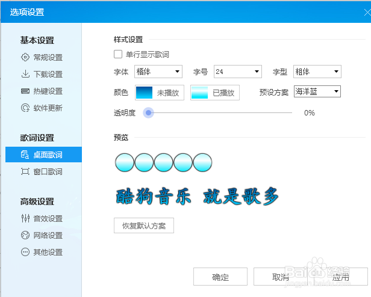Click the 高级设置 section heading
371x297 pixels.
tap(37, 201)
